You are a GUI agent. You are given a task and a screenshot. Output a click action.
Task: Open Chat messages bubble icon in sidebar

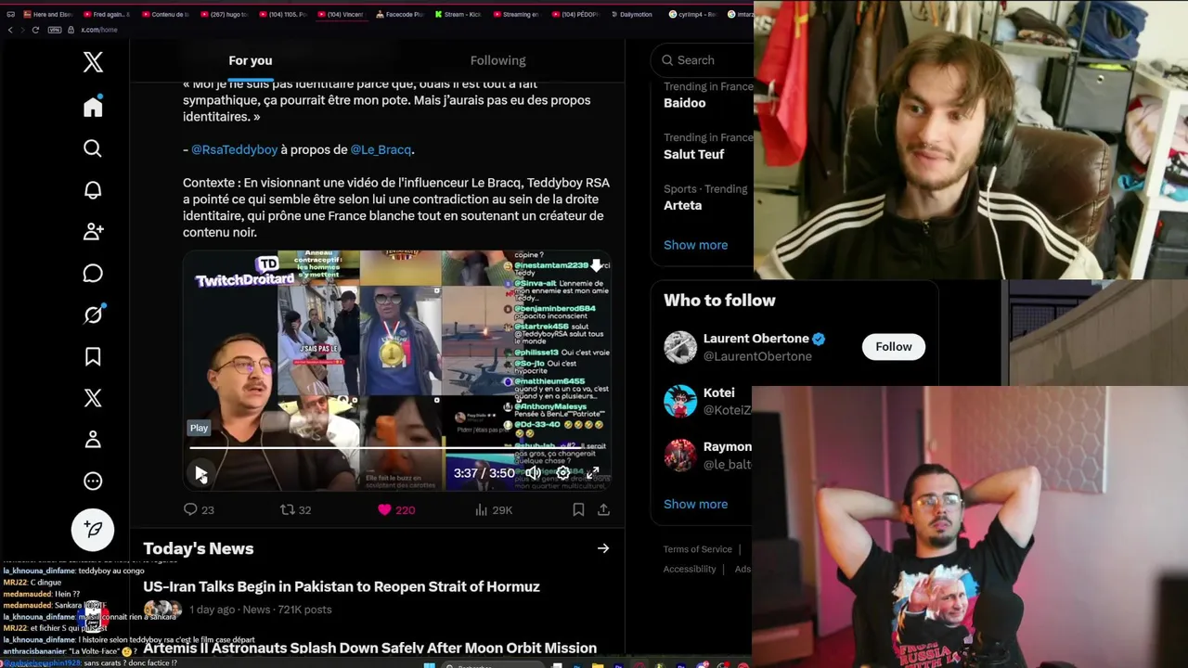[x=93, y=273]
